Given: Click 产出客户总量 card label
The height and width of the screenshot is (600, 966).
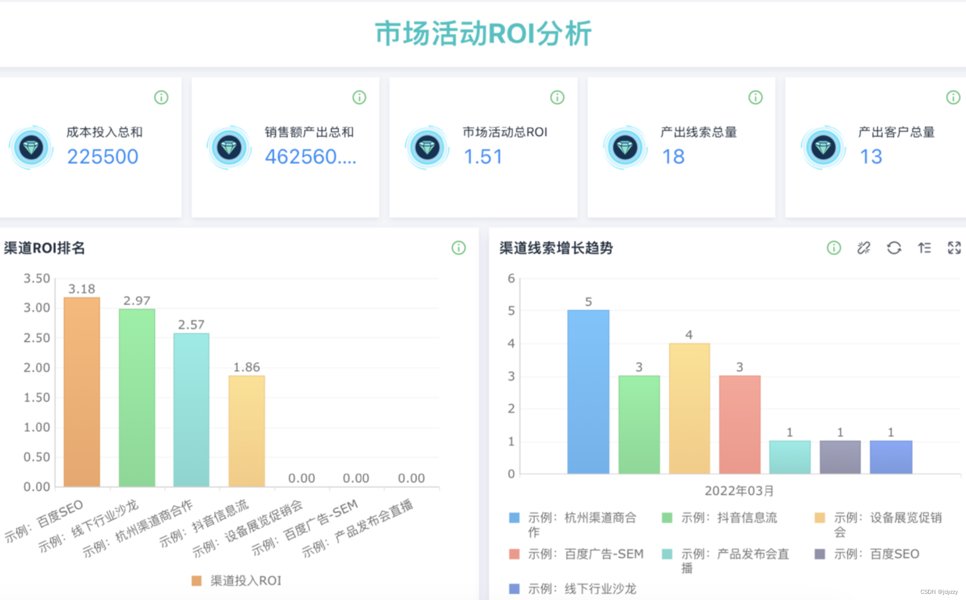Looking at the screenshot, I should tap(897, 132).
